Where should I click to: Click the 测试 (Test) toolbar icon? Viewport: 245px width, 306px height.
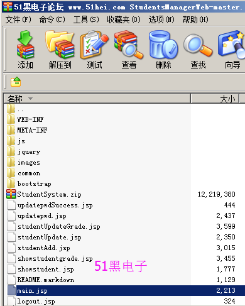[x=94, y=45]
